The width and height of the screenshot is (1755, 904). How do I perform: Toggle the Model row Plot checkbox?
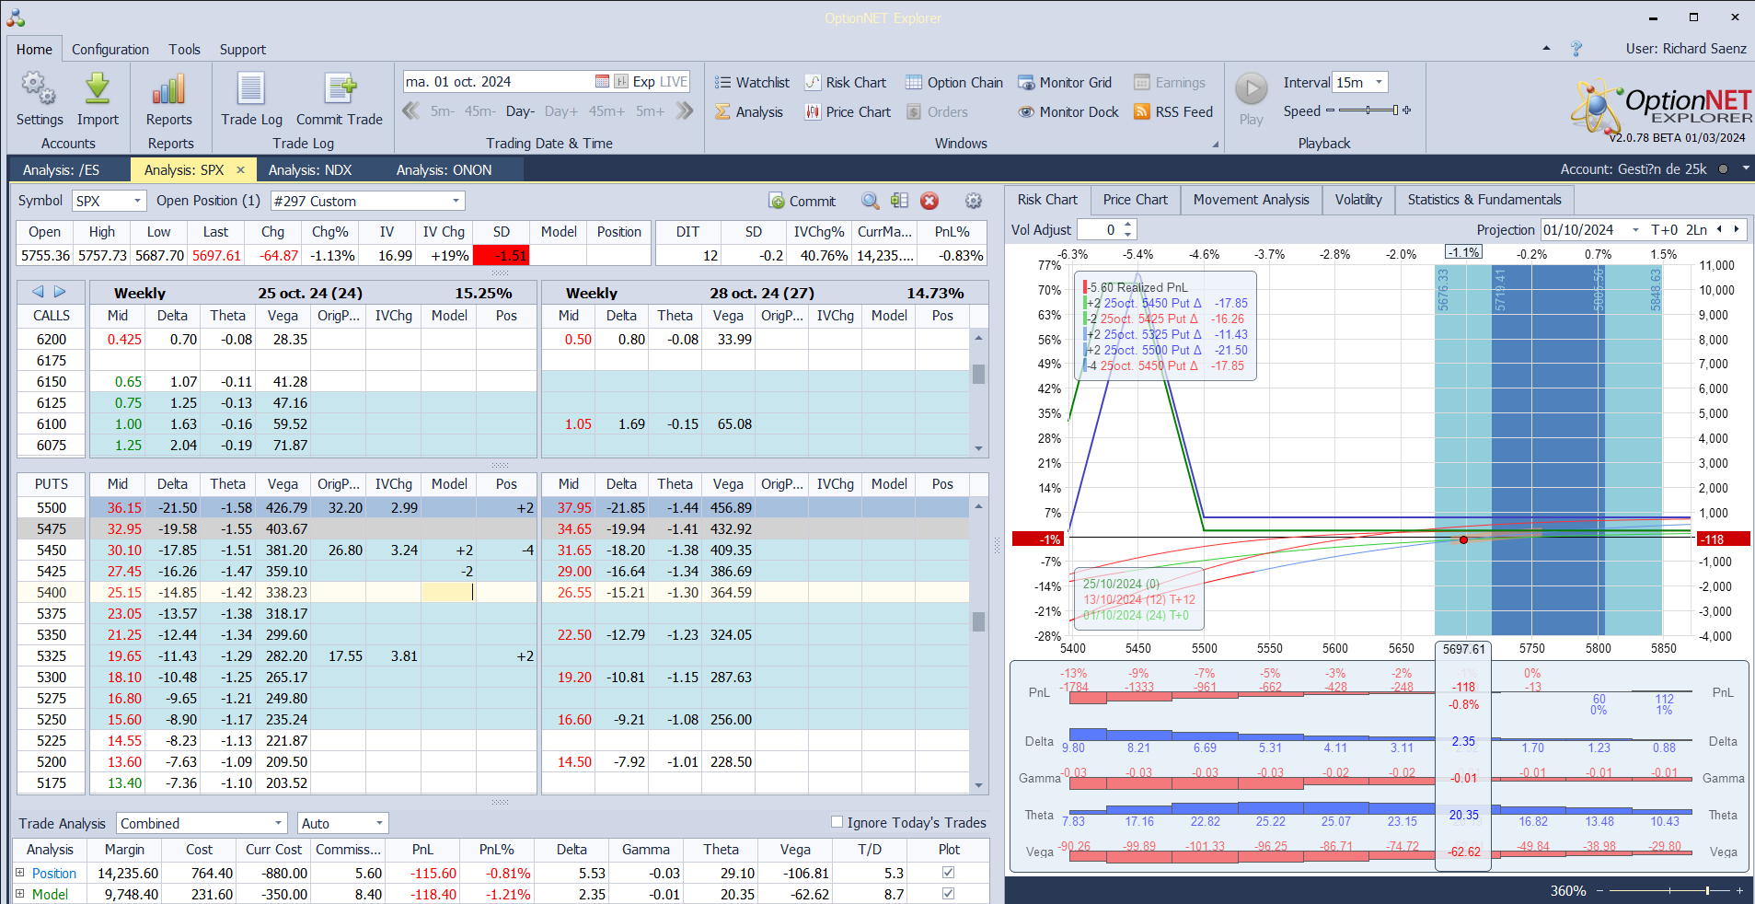coord(948,894)
